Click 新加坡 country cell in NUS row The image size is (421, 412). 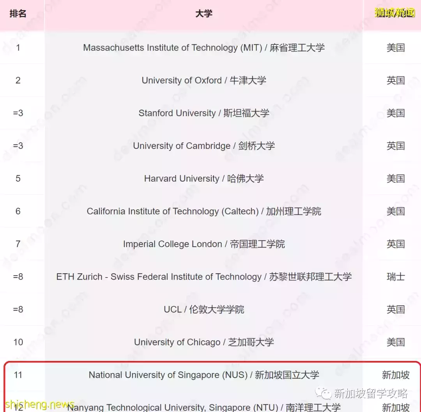pos(396,375)
